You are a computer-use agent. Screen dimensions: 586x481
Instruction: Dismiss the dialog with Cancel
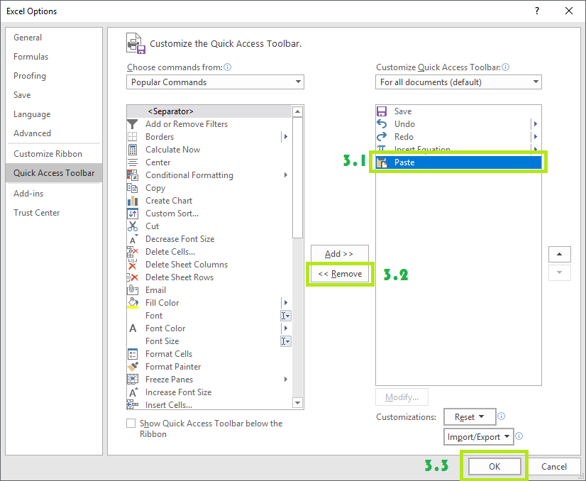[554, 466]
